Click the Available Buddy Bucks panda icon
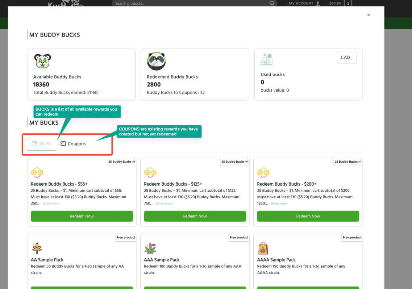 click(42, 61)
